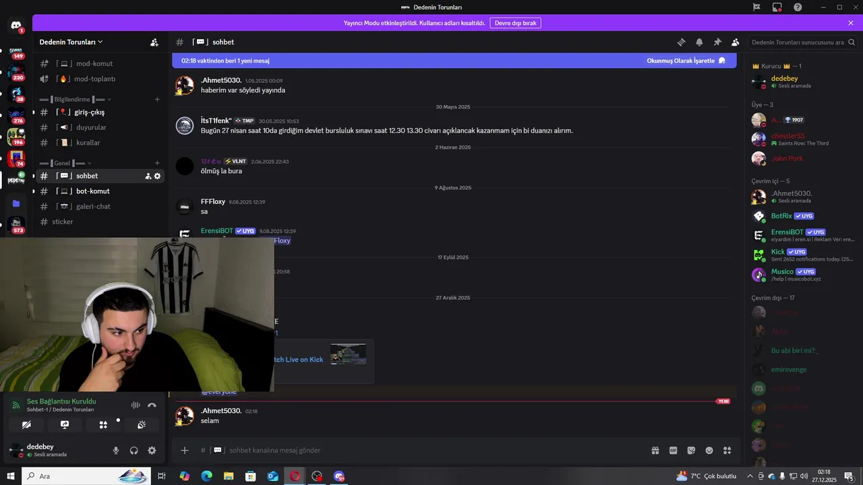Collapse the Bilgilendirme category
The image size is (863, 485).
(x=76, y=99)
